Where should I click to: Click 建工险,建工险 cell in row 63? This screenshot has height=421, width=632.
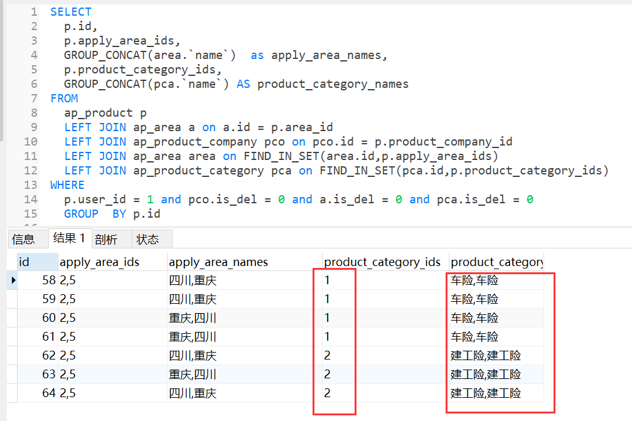[x=496, y=375]
